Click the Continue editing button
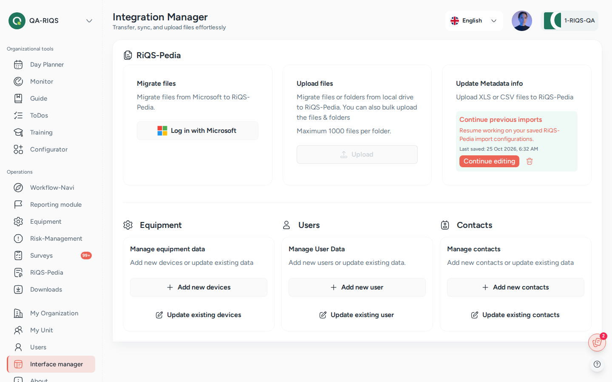This screenshot has height=382, width=612. [x=489, y=161]
